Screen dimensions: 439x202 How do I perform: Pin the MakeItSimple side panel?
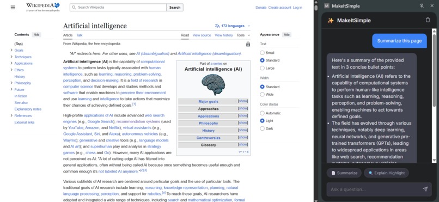[x=422, y=6]
